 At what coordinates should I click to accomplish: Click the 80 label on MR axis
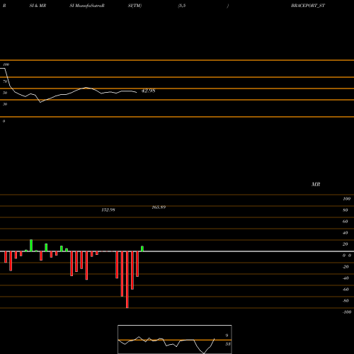point(346,210)
